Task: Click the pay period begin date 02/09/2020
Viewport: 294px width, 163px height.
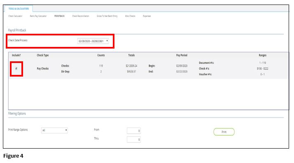Action: (182, 66)
